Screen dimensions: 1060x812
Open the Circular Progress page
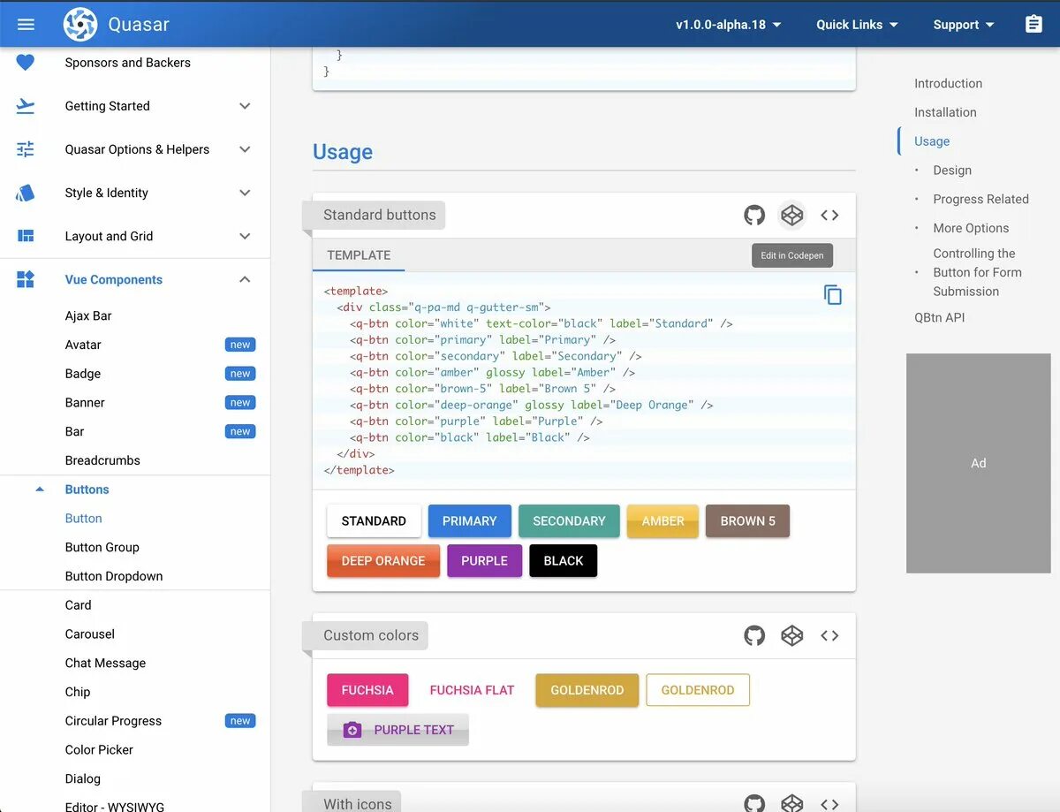pos(113,721)
